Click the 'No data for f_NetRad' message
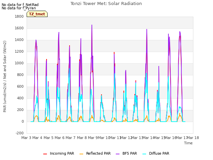Image resolution: width=213 pixels, height=160 pixels. point(20,5)
